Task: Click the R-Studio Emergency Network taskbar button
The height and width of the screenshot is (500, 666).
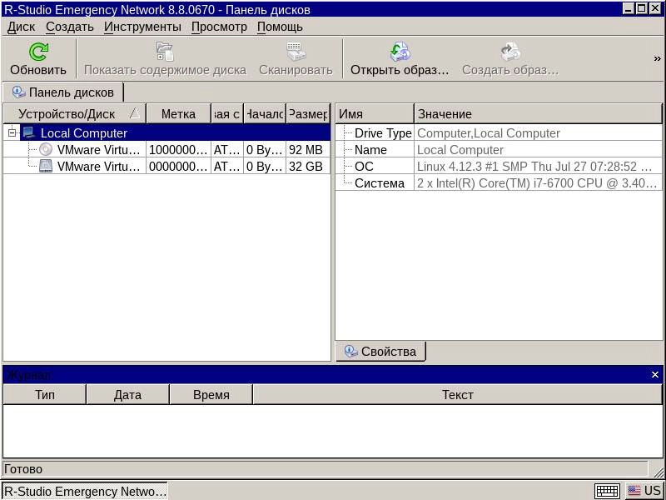Action: click(85, 491)
